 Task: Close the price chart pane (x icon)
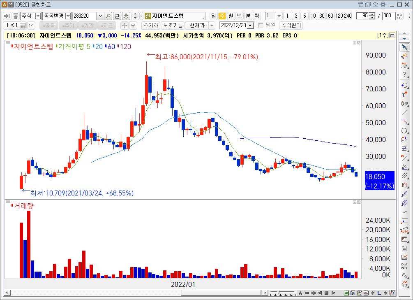[x=359, y=43]
